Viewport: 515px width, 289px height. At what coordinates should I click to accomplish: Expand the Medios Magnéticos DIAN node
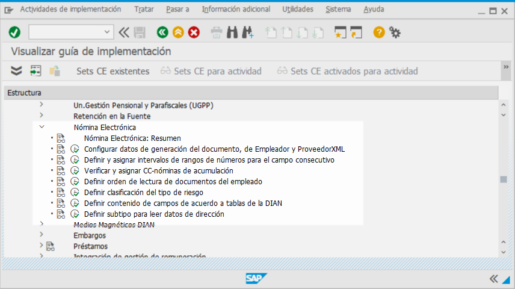[x=42, y=224]
